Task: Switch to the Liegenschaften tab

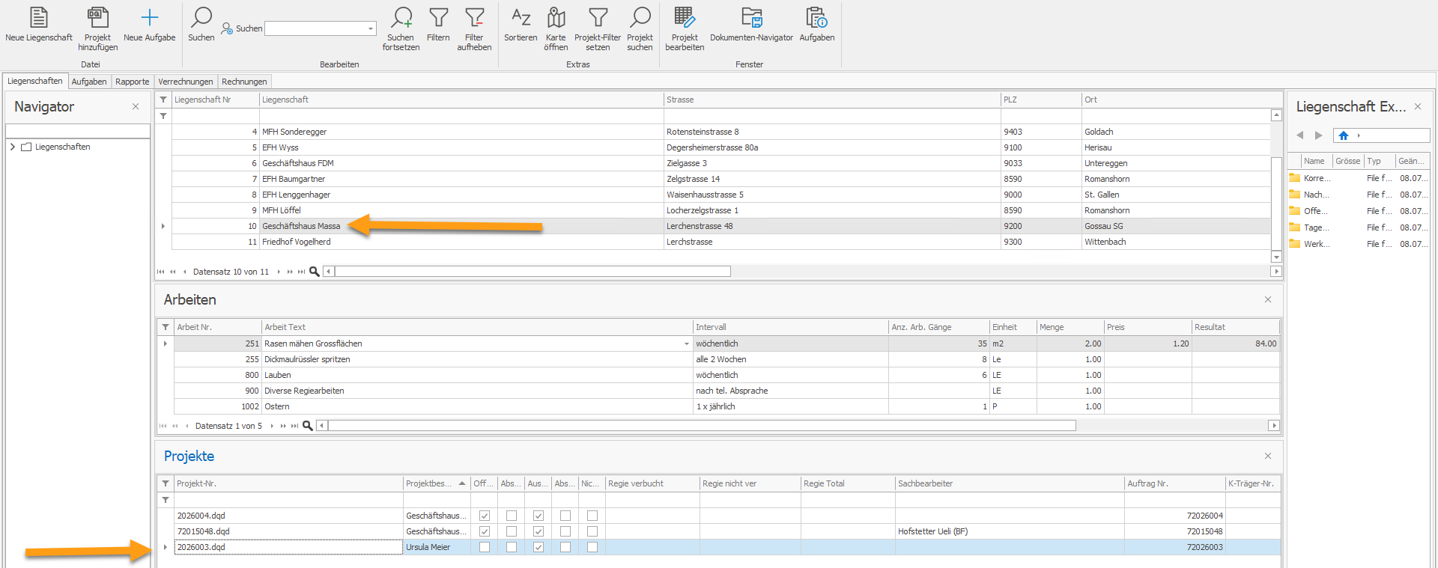Action: click(35, 81)
